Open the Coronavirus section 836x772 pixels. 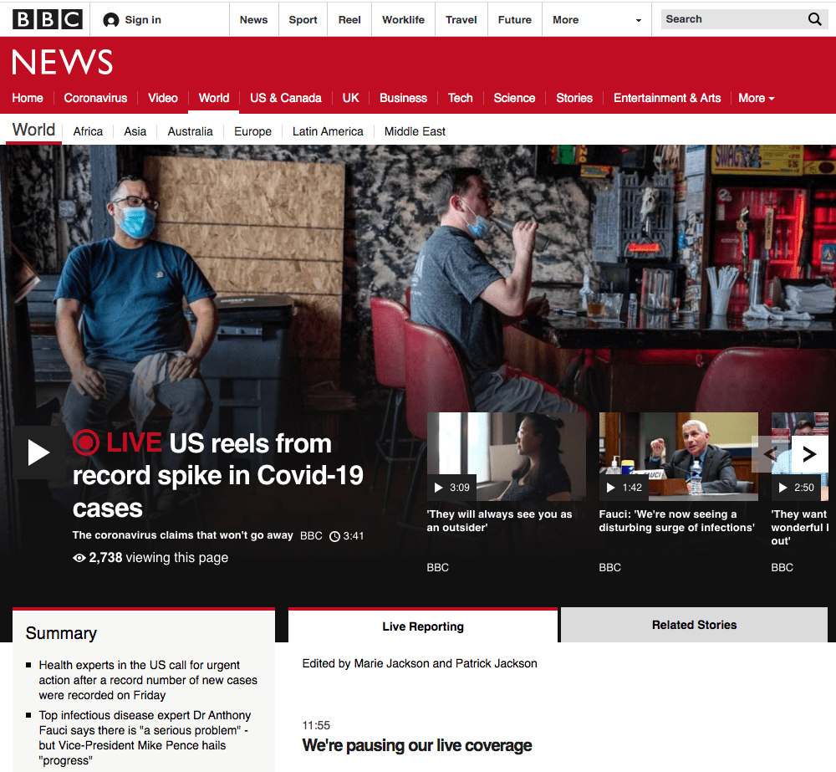95,98
